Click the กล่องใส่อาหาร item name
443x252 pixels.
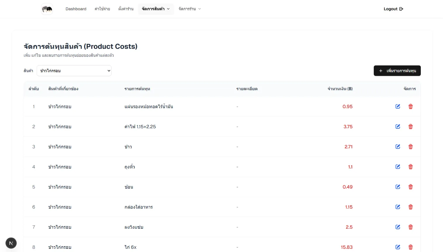click(139, 207)
